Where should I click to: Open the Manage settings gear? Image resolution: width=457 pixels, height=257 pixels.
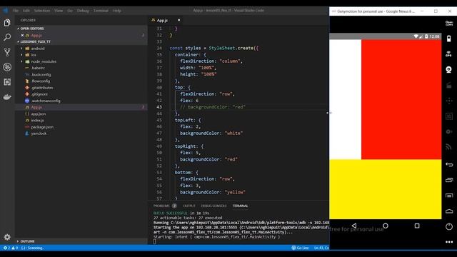coord(7,237)
